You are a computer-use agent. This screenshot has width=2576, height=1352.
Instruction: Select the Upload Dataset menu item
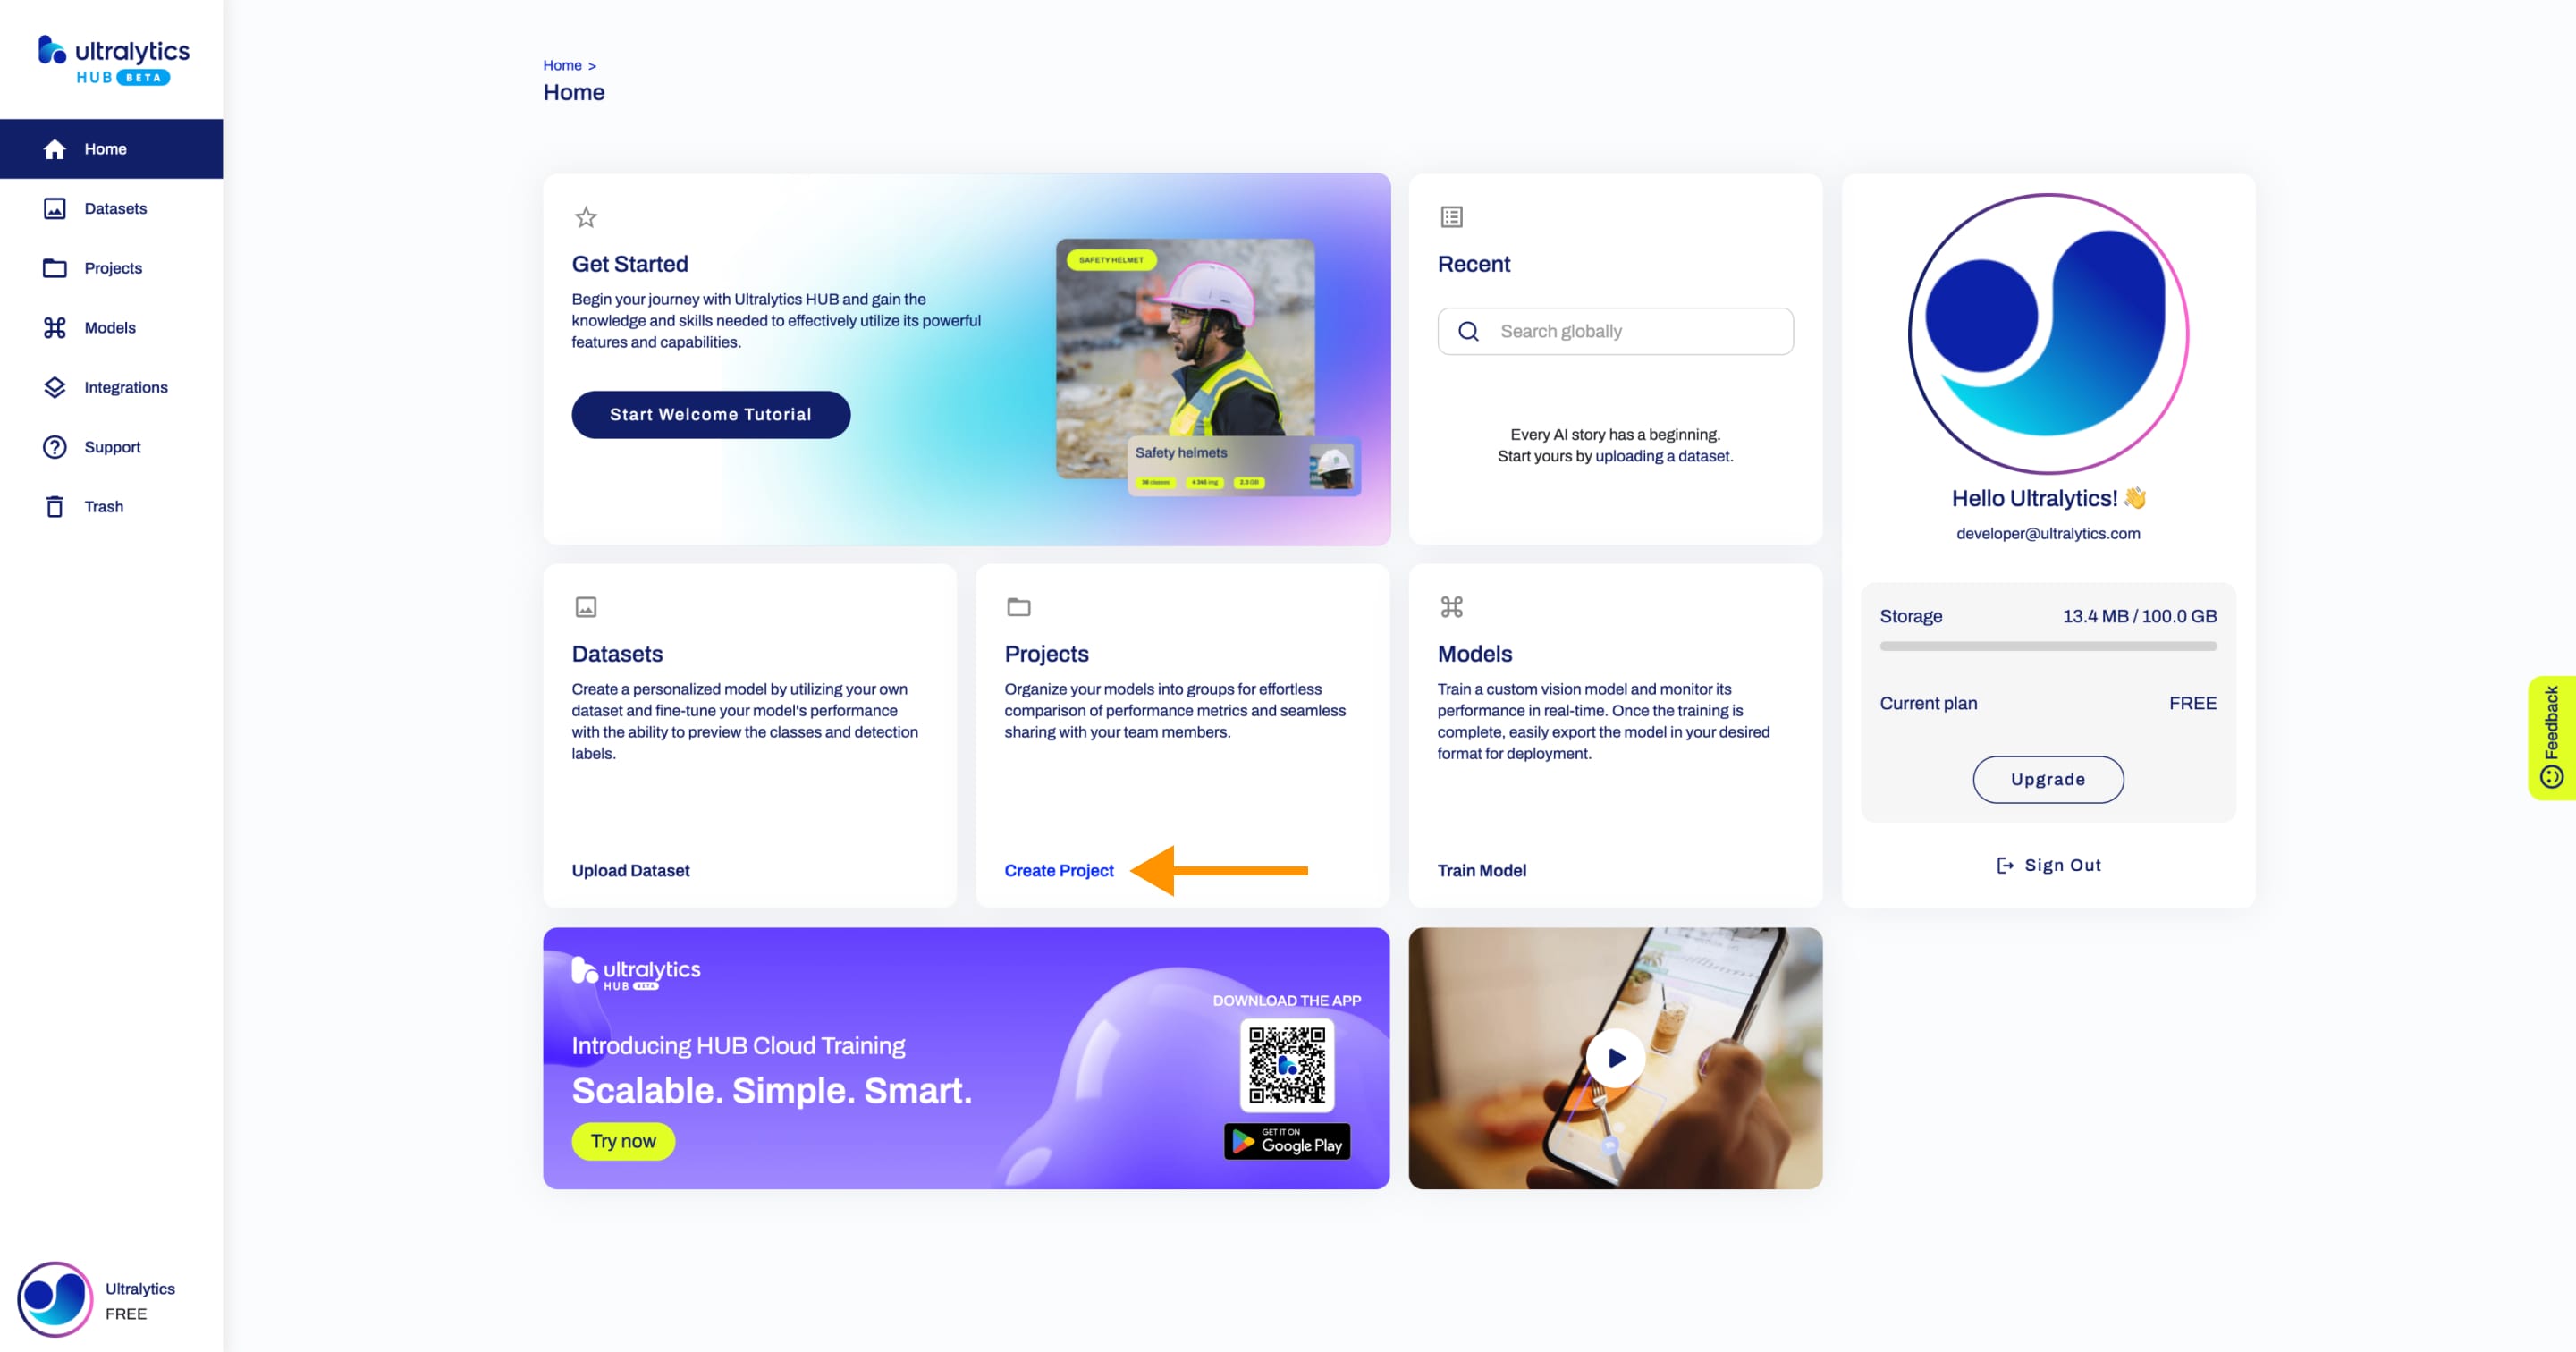click(x=630, y=870)
